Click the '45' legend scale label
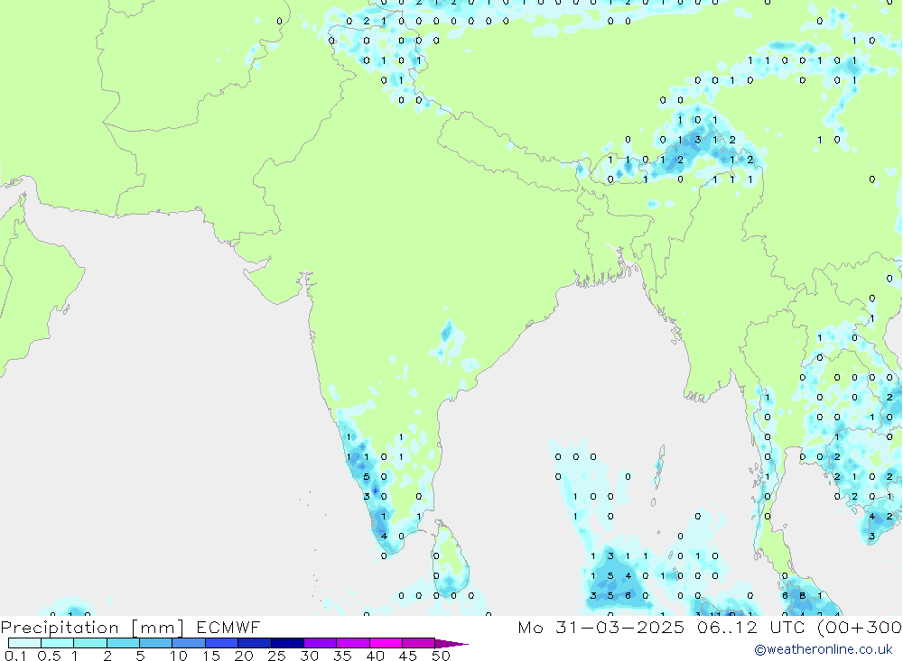Screen dimensions: 903x661 coord(408,656)
